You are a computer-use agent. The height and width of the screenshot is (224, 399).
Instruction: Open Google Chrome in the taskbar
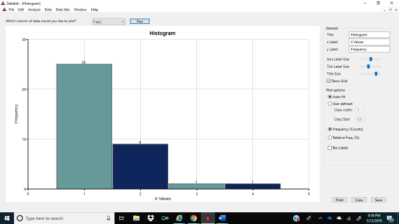(x=193, y=218)
